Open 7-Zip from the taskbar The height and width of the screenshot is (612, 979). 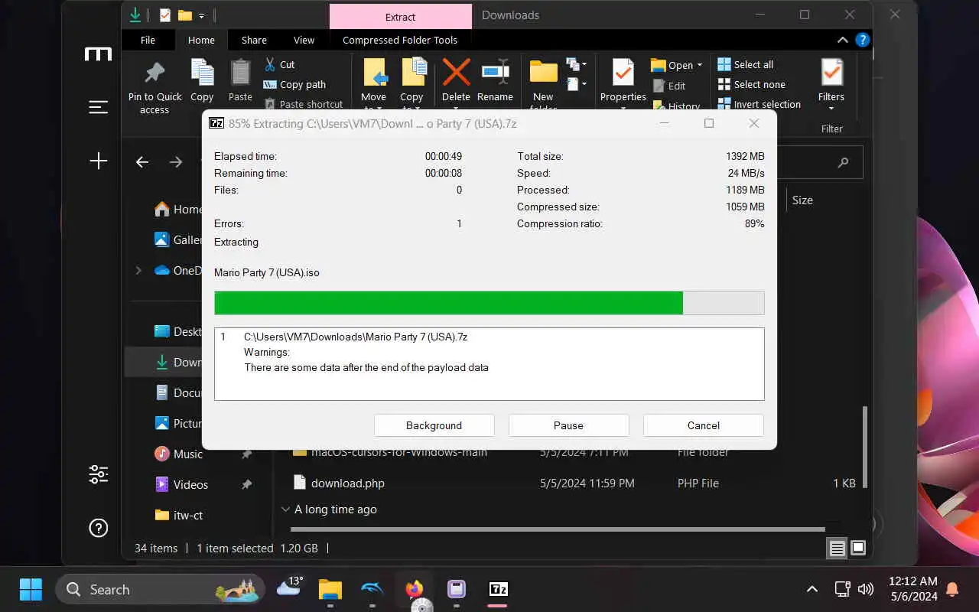(498, 589)
